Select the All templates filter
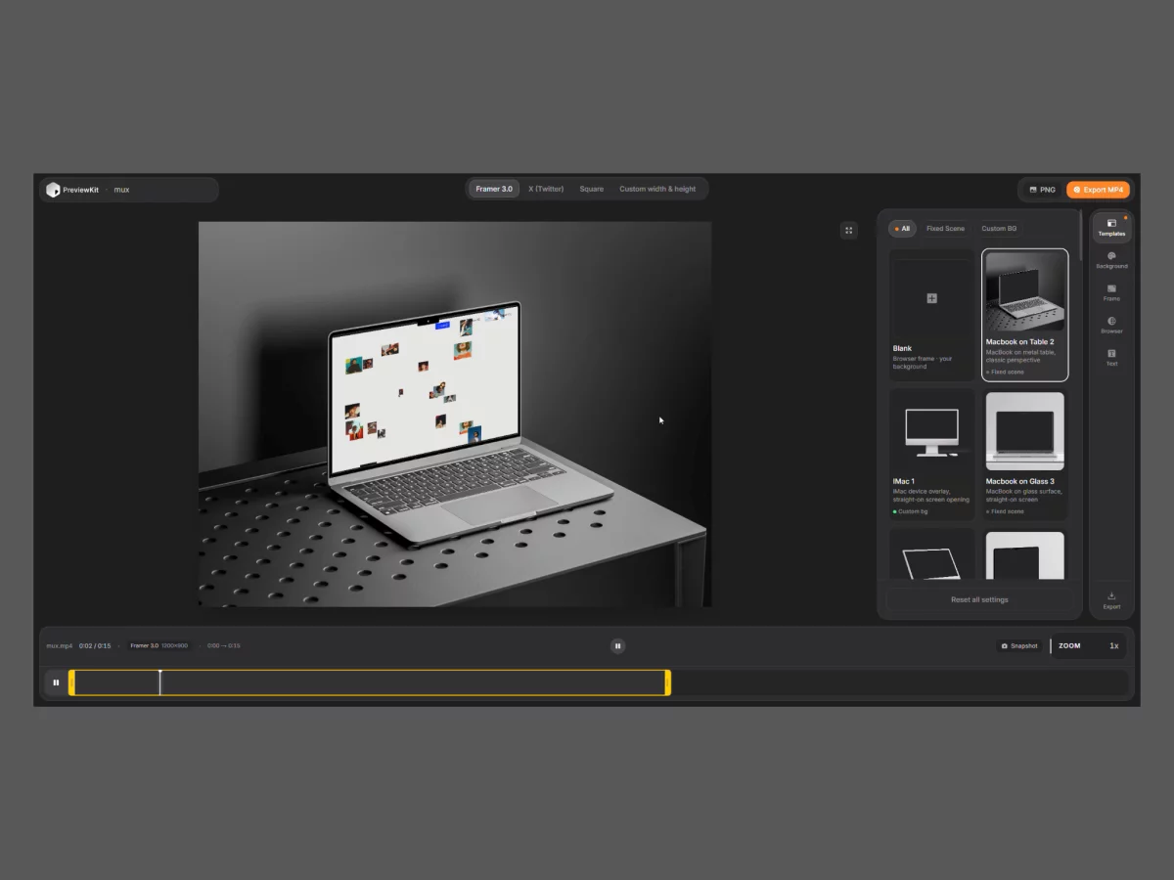The width and height of the screenshot is (1174, 880). coord(901,229)
